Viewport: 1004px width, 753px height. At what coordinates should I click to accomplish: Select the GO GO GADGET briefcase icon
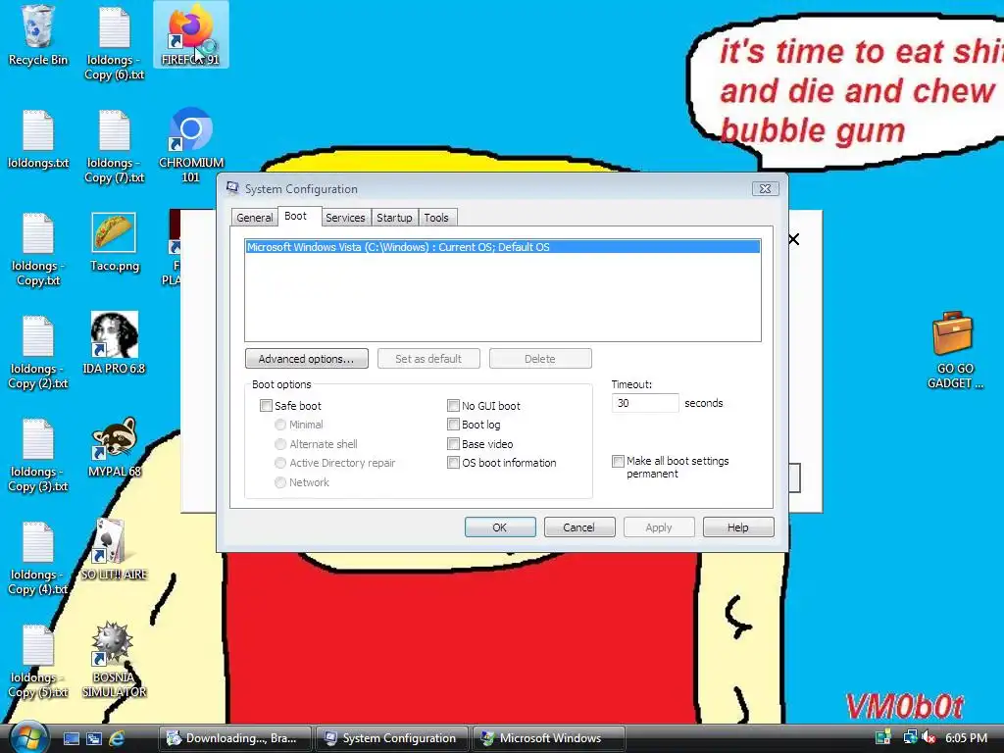(955, 350)
